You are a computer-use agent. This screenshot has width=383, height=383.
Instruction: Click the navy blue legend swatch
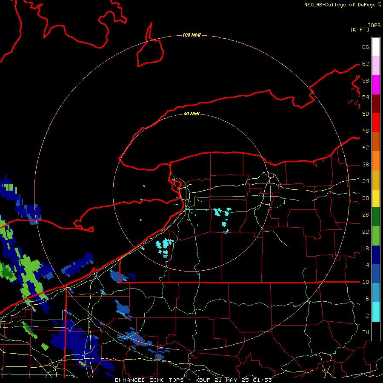(x=376, y=255)
